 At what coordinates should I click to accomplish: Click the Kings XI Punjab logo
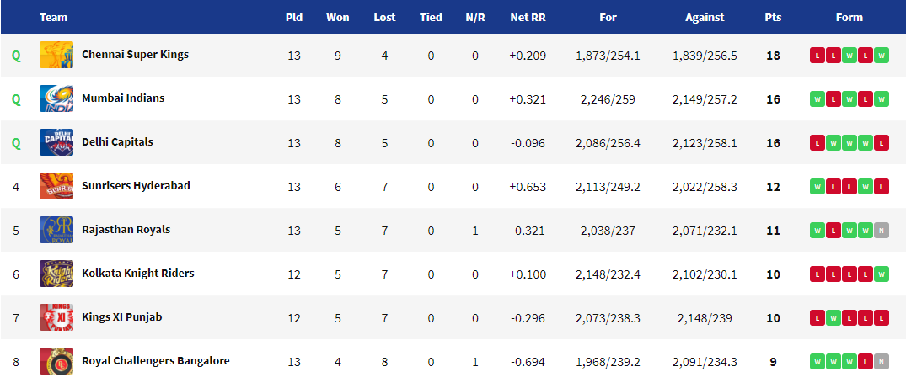pos(56,317)
